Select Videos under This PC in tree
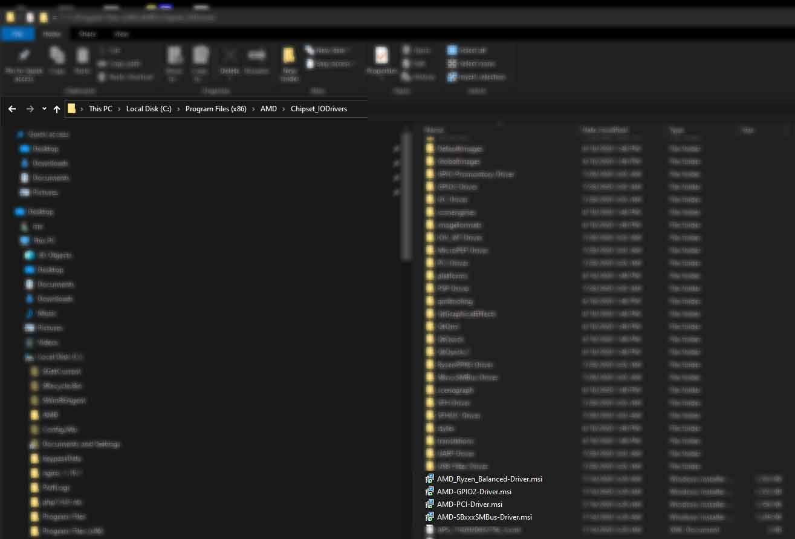Image resolution: width=795 pixels, height=539 pixels. pyautogui.click(x=48, y=342)
